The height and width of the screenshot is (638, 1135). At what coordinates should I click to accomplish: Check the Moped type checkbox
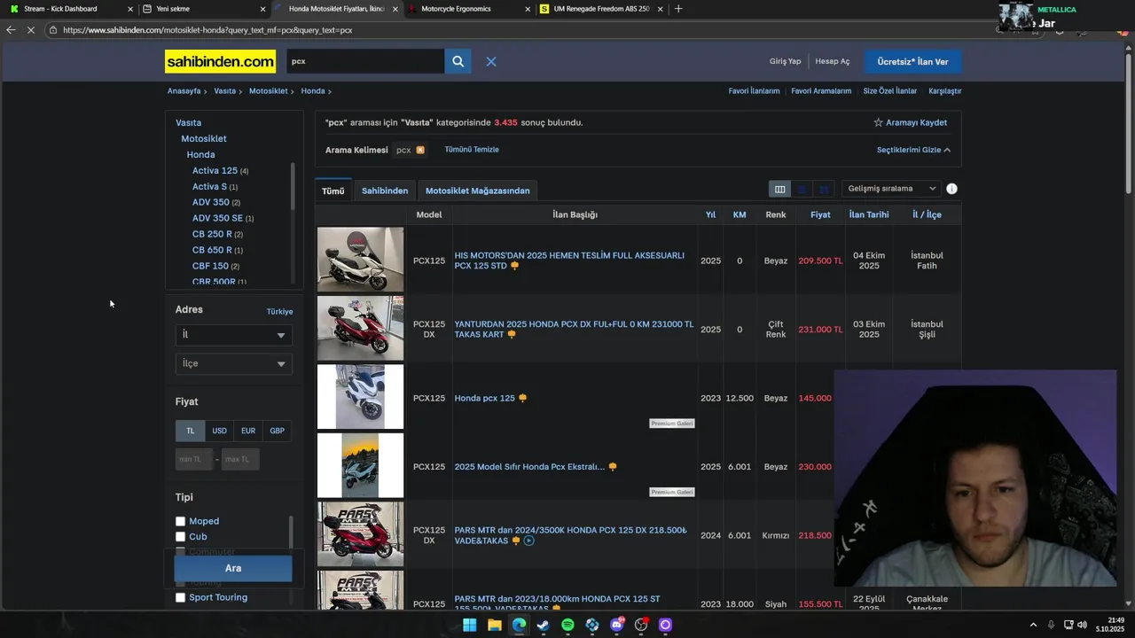tap(181, 521)
